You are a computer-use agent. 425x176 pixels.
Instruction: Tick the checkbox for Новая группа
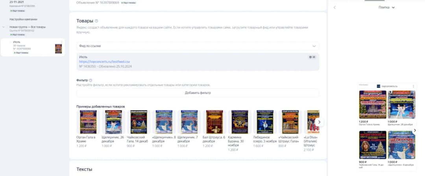tap(7, 27)
